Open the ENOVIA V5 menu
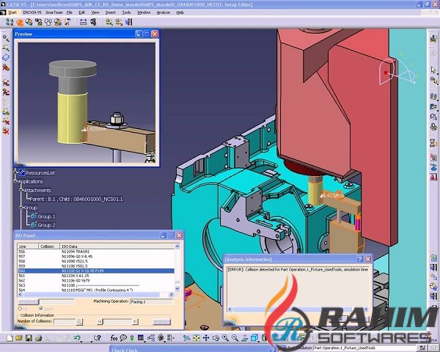Viewport: 440px width, 352px height. tap(32, 12)
